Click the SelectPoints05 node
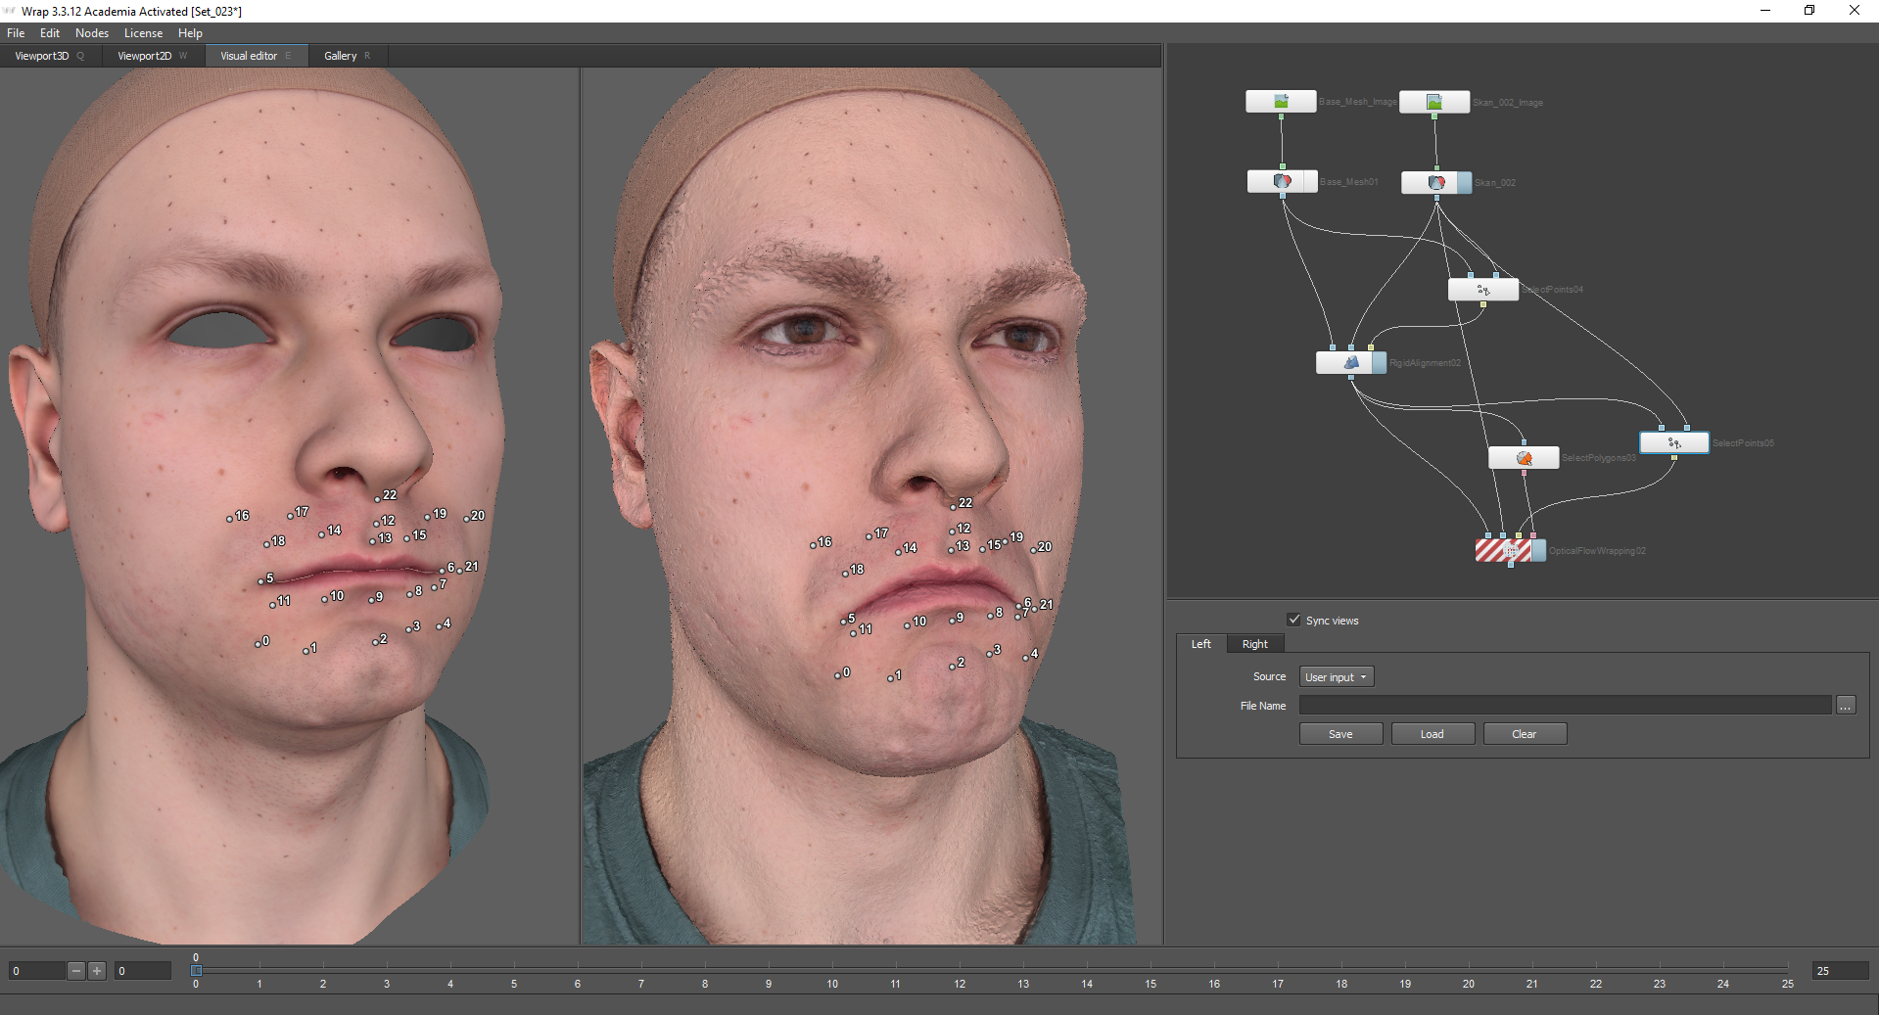 pyautogui.click(x=1673, y=443)
